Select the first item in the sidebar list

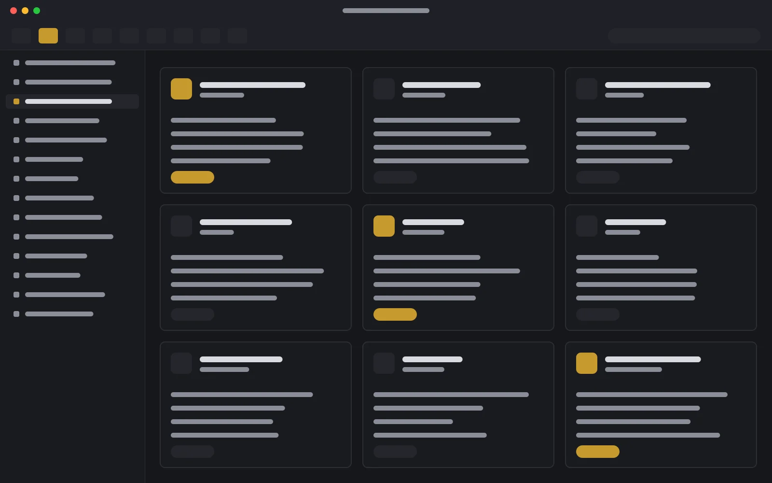click(72, 63)
